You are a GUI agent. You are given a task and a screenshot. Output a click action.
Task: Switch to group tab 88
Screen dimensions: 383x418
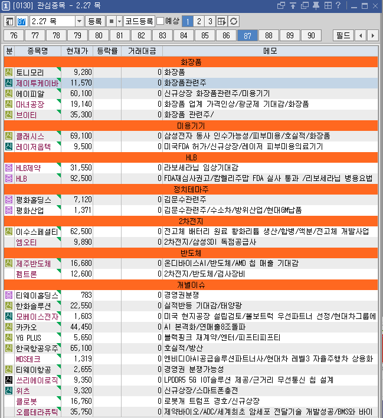tap(269, 35)
